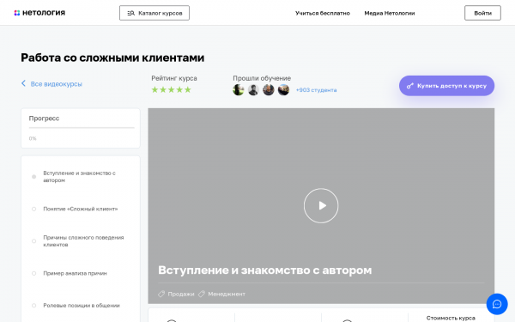The height and width of the screenshot is (322, 515).
Task: Click the Прогресс bar
Action: 82,127
